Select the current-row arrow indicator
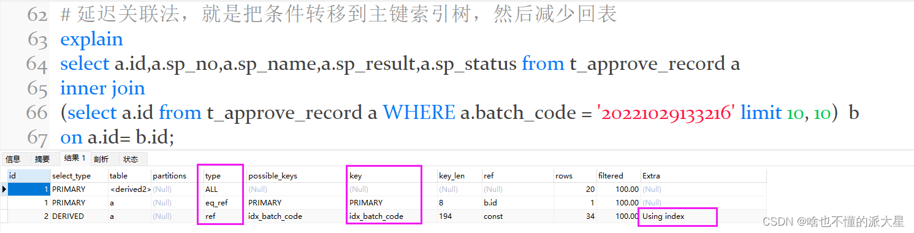This screenshot has height=233, width=914. point(4,189)
